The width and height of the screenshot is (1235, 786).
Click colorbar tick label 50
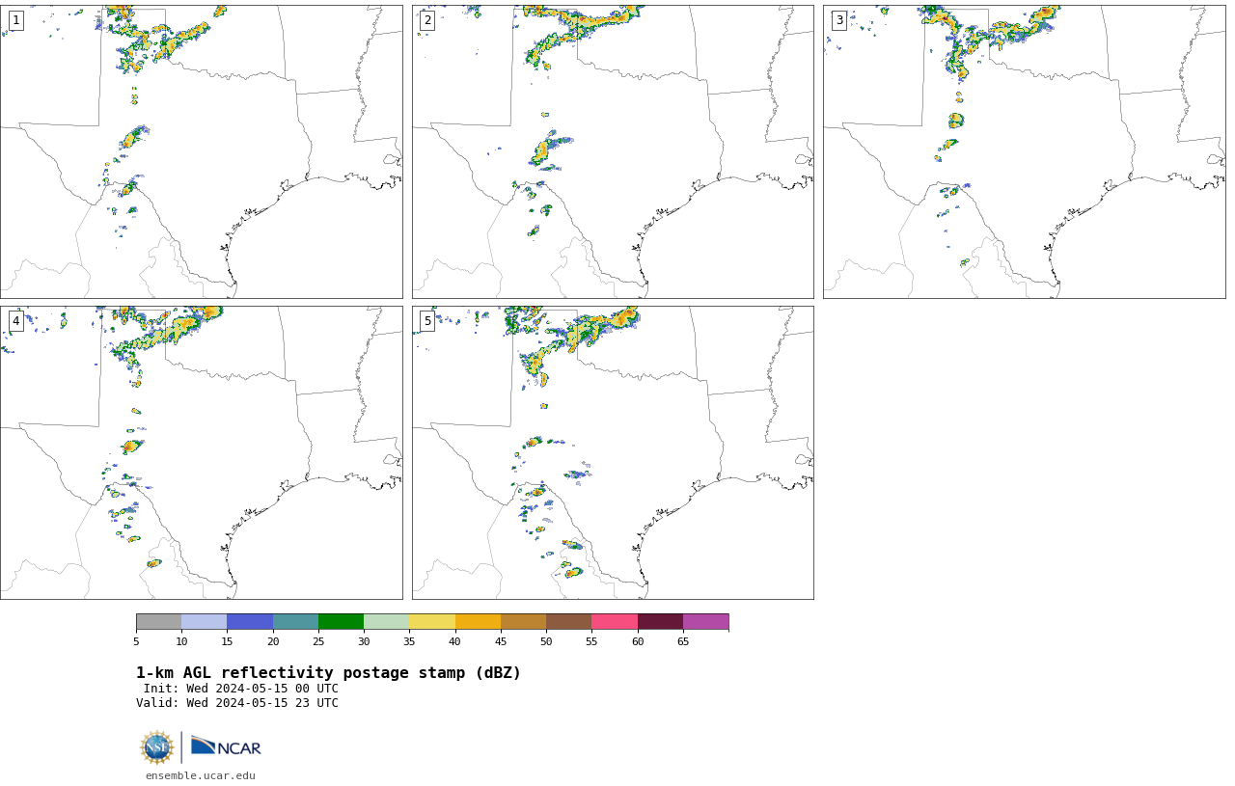click(546, 641)
